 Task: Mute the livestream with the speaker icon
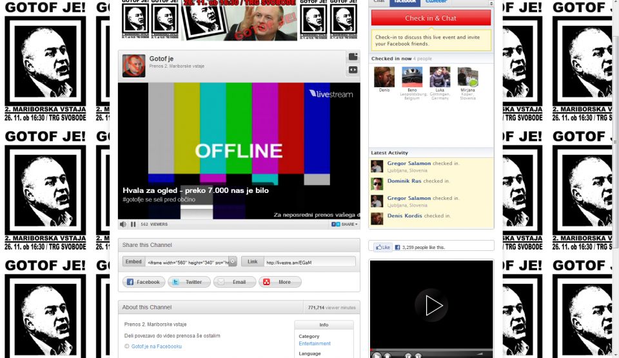pos(123,224)
